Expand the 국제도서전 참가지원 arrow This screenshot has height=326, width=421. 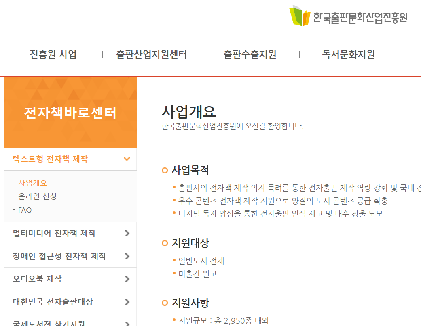pyautogui.click(x=127, y=324)
